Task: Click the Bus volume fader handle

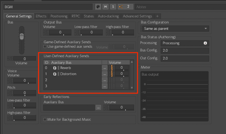Action: pyautogui.click(x=22, y=36)
